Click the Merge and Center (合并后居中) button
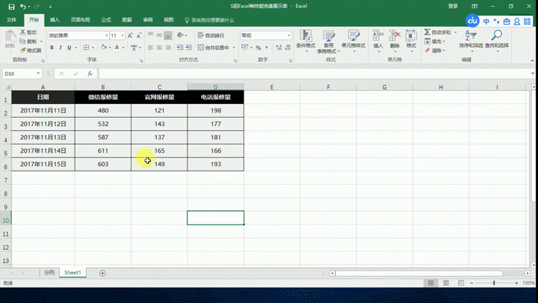The width and height of the screenshot is (538, 303). coord(214,48)
